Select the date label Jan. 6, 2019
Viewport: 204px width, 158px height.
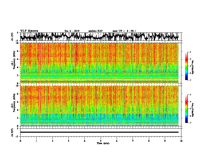[72, 31]
